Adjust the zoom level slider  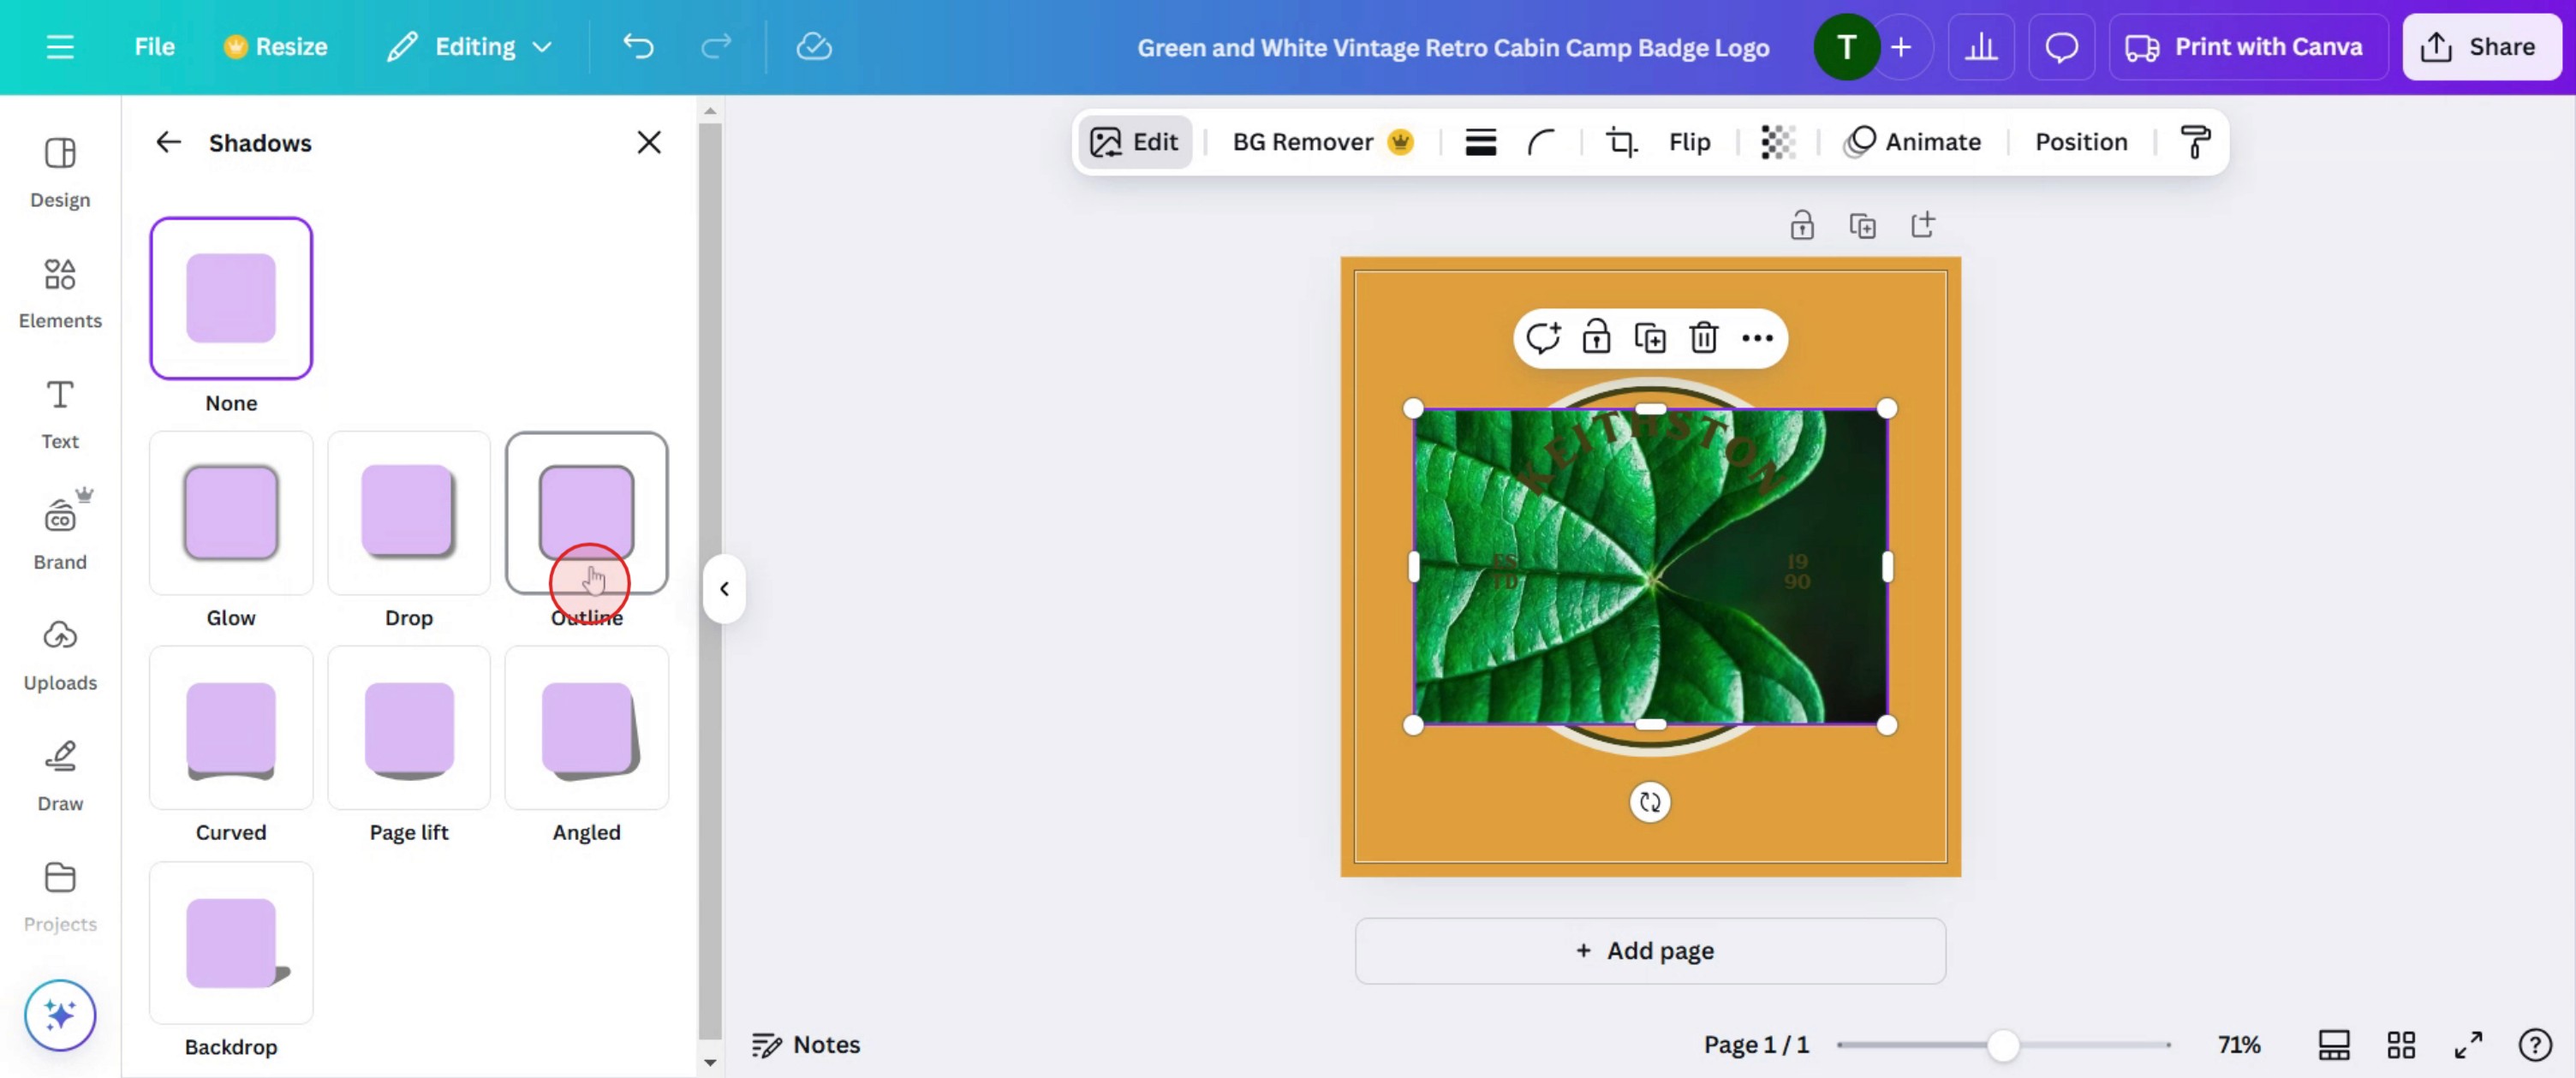click(2002, 1045)
